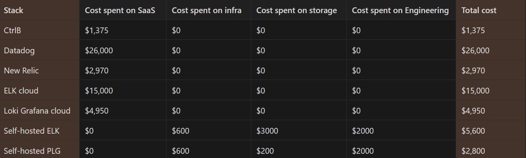526x158 pixels.
Task: Click the Stack column header
Action: pyautogui.click(x=14, y=10)
